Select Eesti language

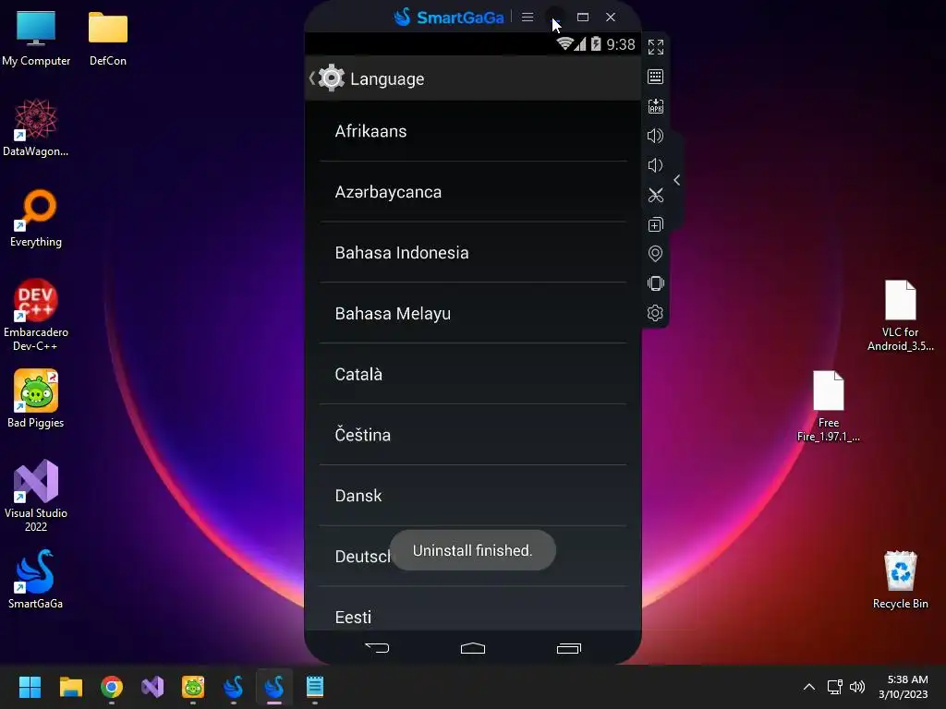coord(473,610)
